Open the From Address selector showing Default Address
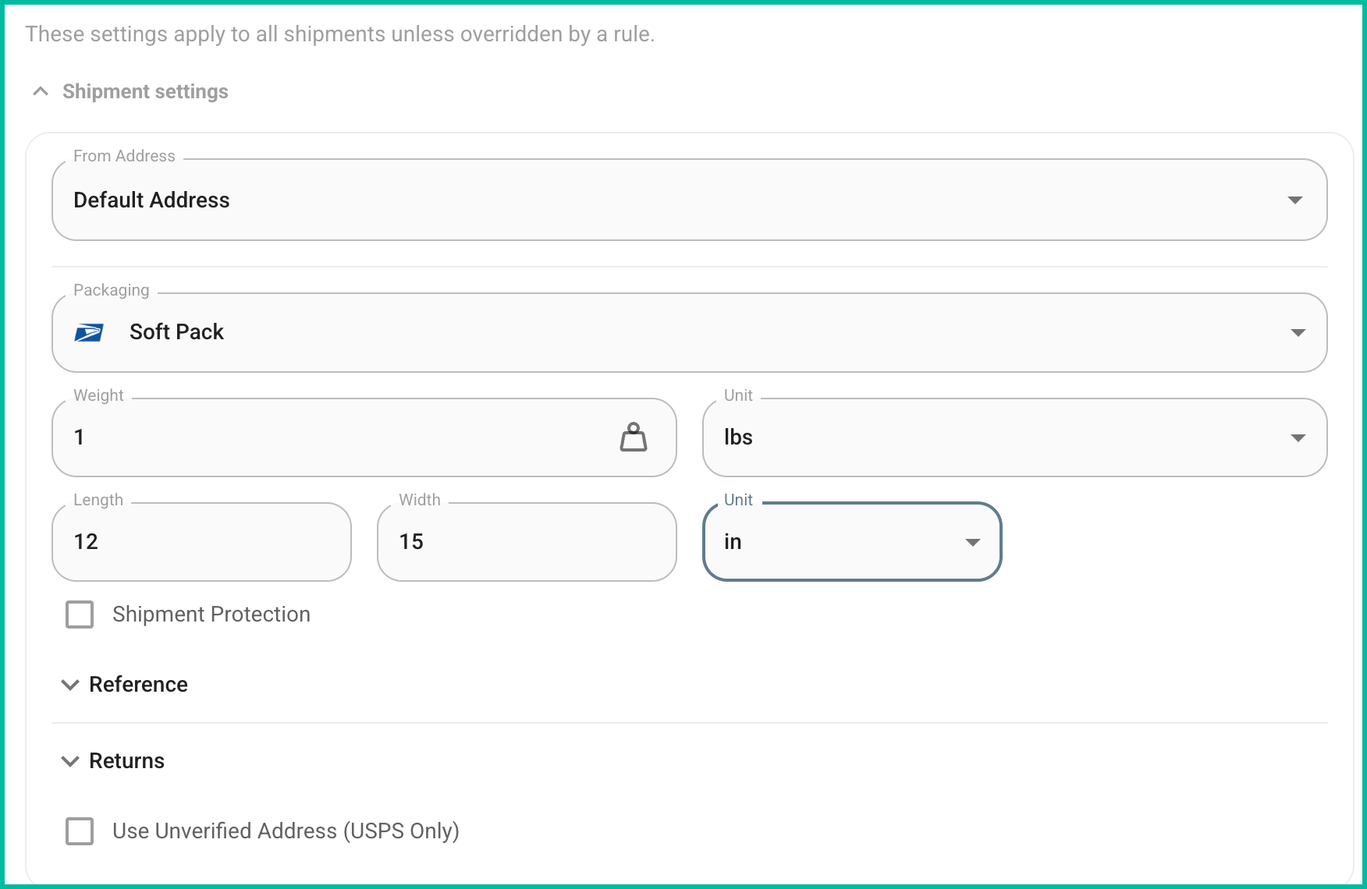1367x889 pixels. (687, 200)
